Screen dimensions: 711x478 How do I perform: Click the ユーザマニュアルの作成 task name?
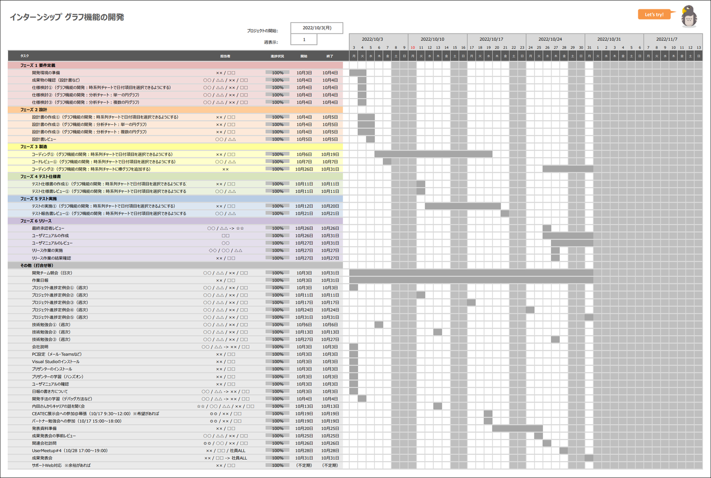[50, 236]
